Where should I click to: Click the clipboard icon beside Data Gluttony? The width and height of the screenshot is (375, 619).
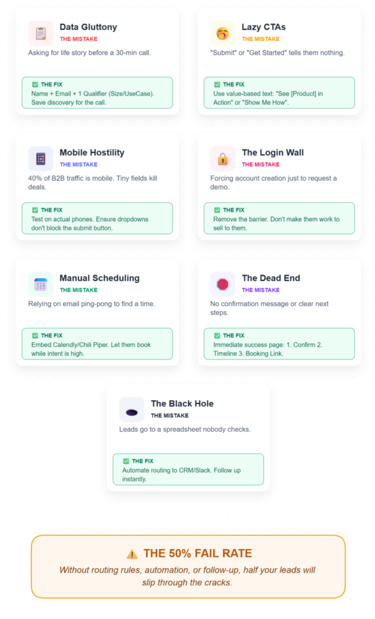click(x=40, y=33)
